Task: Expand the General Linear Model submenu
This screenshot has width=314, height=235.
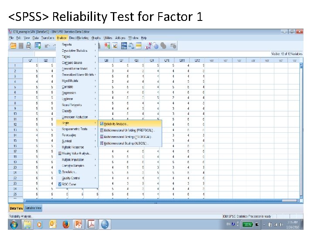Action: (x=77, y=69)
